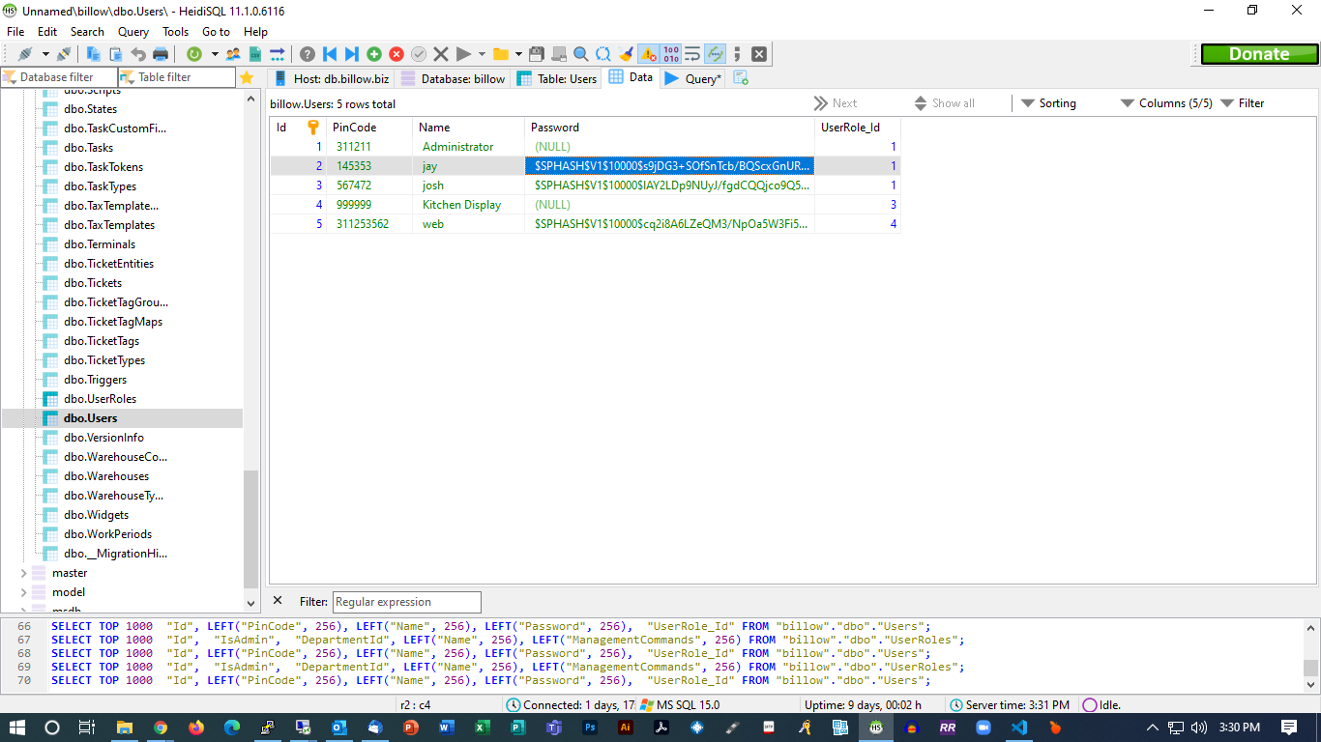Open Visual Studio Code from taskbar

(x=1018, y=728)
